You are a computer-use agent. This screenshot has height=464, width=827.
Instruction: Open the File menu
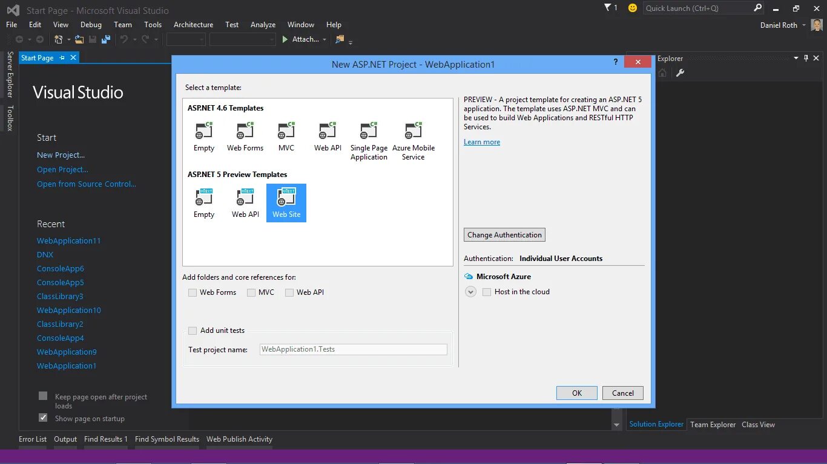point(12,25)
